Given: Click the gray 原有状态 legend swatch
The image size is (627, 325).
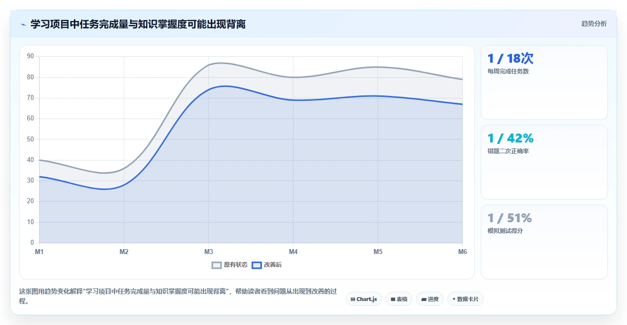Looking at the screenshot, I should 217,265.
